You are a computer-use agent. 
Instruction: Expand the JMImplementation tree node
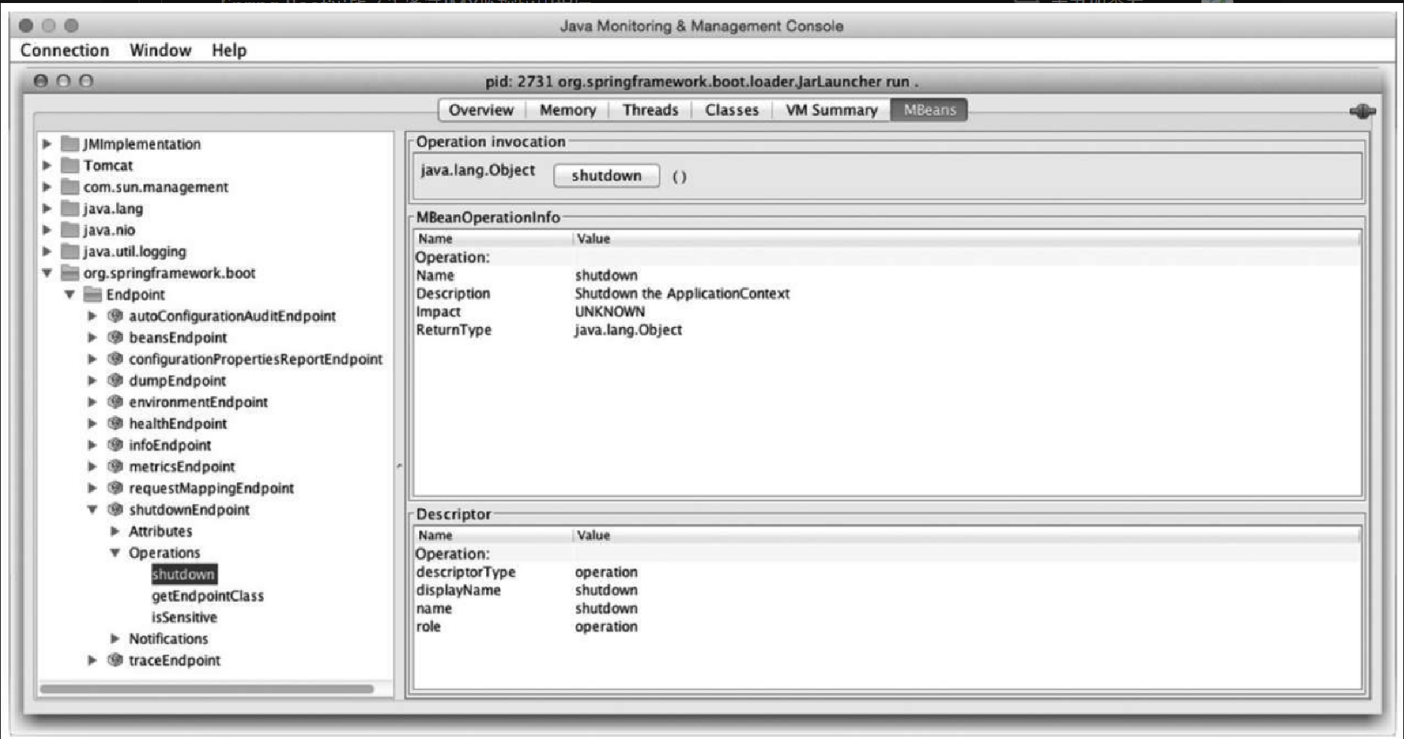(47, 144)
